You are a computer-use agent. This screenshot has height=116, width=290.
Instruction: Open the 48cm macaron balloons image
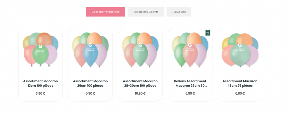point(240,50)
